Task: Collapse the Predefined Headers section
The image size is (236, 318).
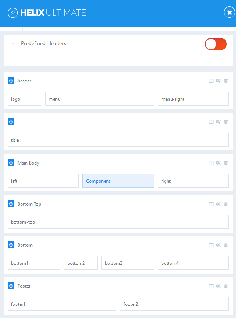Action: tap(13, 44)
